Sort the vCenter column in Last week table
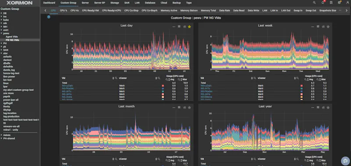 click(295, 78)
